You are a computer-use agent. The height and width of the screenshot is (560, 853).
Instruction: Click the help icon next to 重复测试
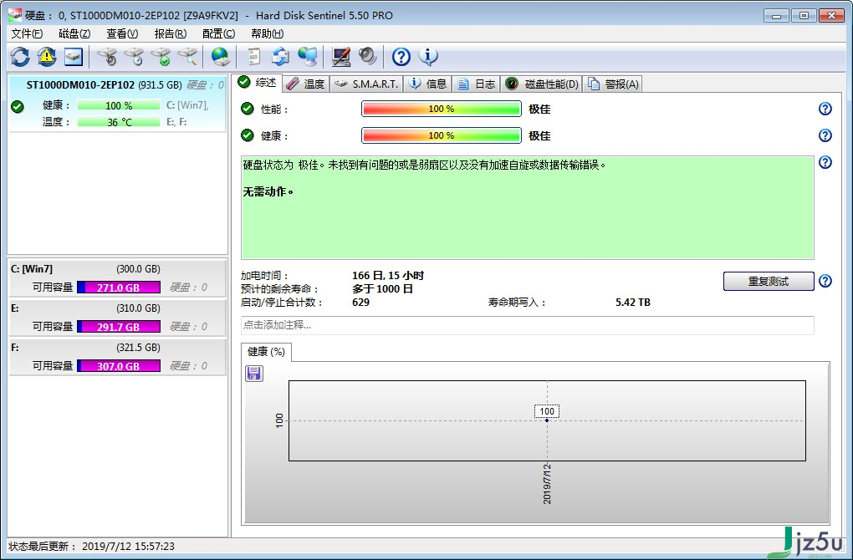(x=825, y=281)
